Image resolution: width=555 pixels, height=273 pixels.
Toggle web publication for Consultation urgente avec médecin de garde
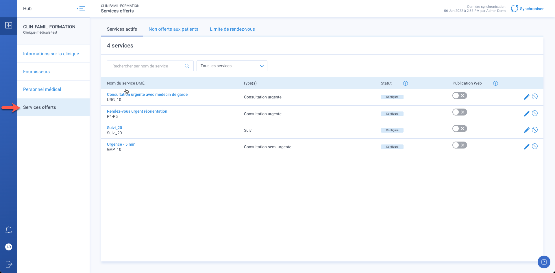(x=460, y=96)
